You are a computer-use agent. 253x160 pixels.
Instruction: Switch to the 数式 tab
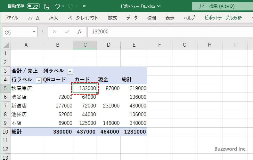point(113,18)
